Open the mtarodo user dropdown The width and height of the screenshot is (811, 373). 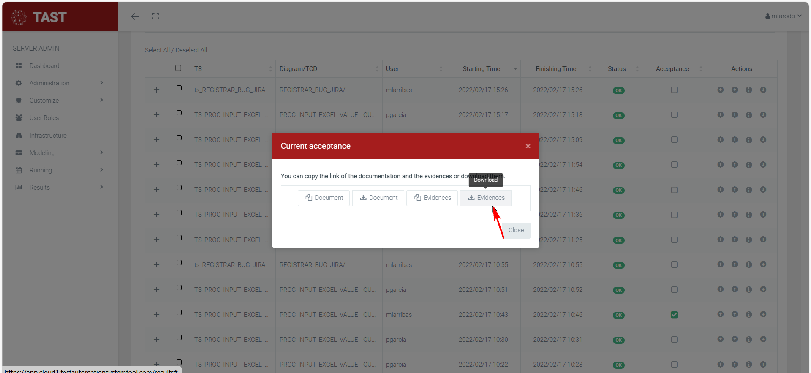tap(783, 16)
